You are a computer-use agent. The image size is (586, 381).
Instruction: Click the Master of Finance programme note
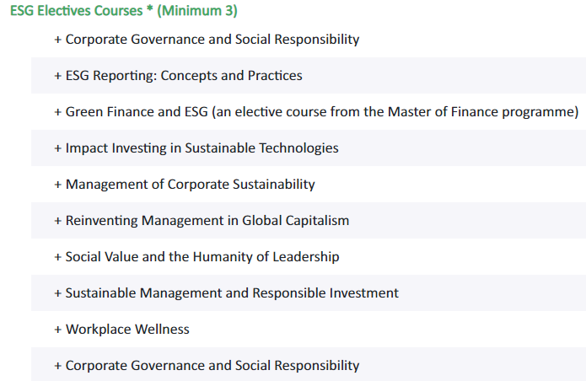(395, 111)
